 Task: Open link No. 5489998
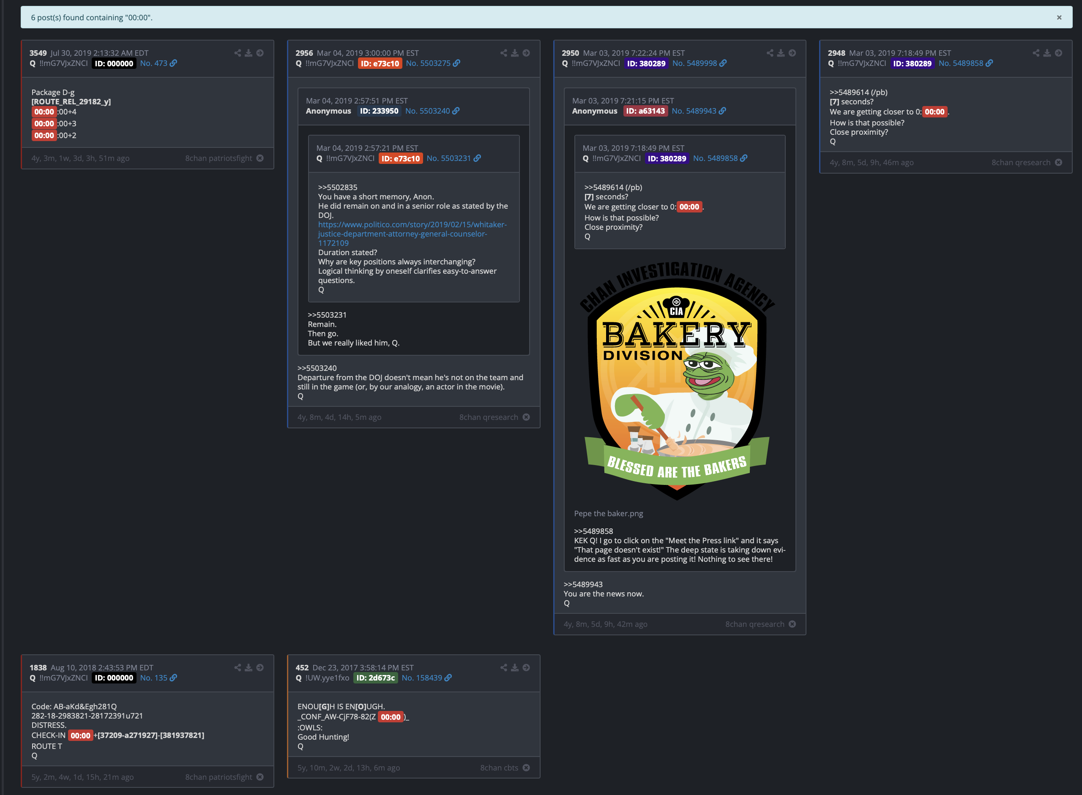[695, 63]
